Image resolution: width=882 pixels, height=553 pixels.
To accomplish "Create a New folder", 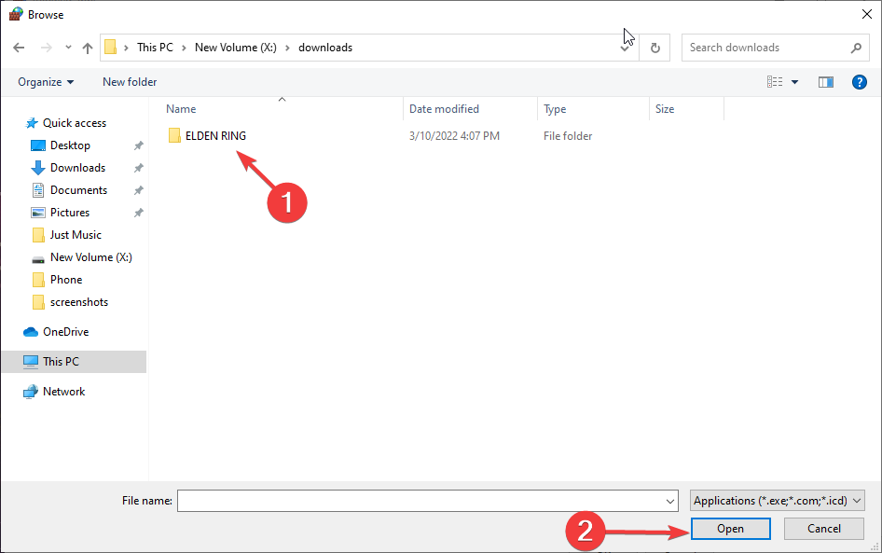I will pos(130,82).
